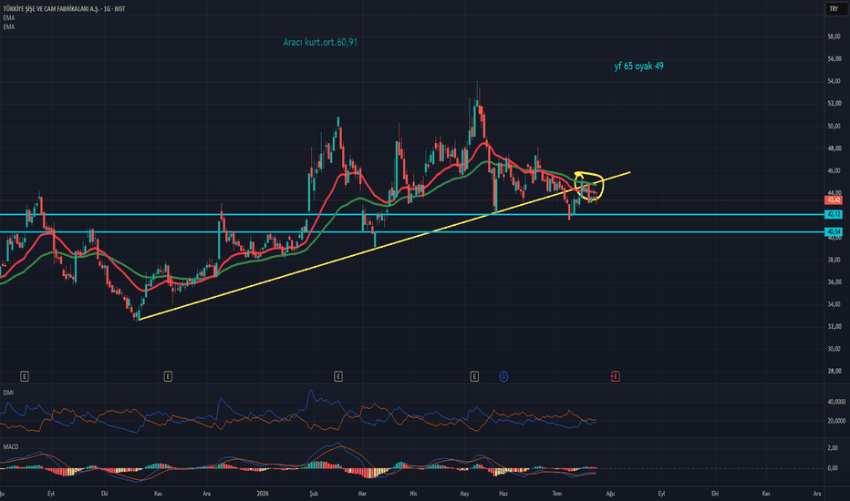
Task: Open the earnings E marker below May peak
Action: coord(474,376)
